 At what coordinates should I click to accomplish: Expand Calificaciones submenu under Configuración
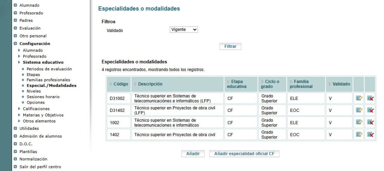[x=36, y=109]
